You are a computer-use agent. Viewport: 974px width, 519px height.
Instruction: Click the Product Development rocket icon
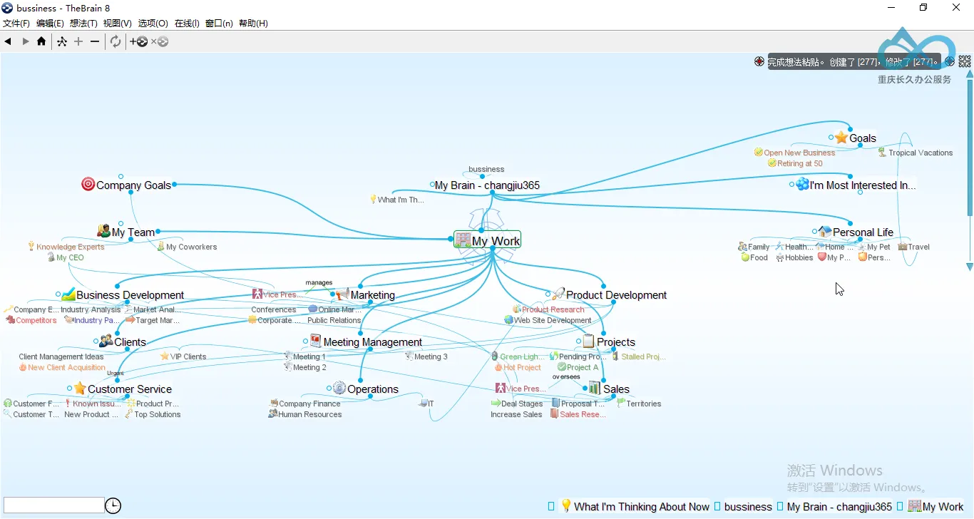(x=558, y=294)
